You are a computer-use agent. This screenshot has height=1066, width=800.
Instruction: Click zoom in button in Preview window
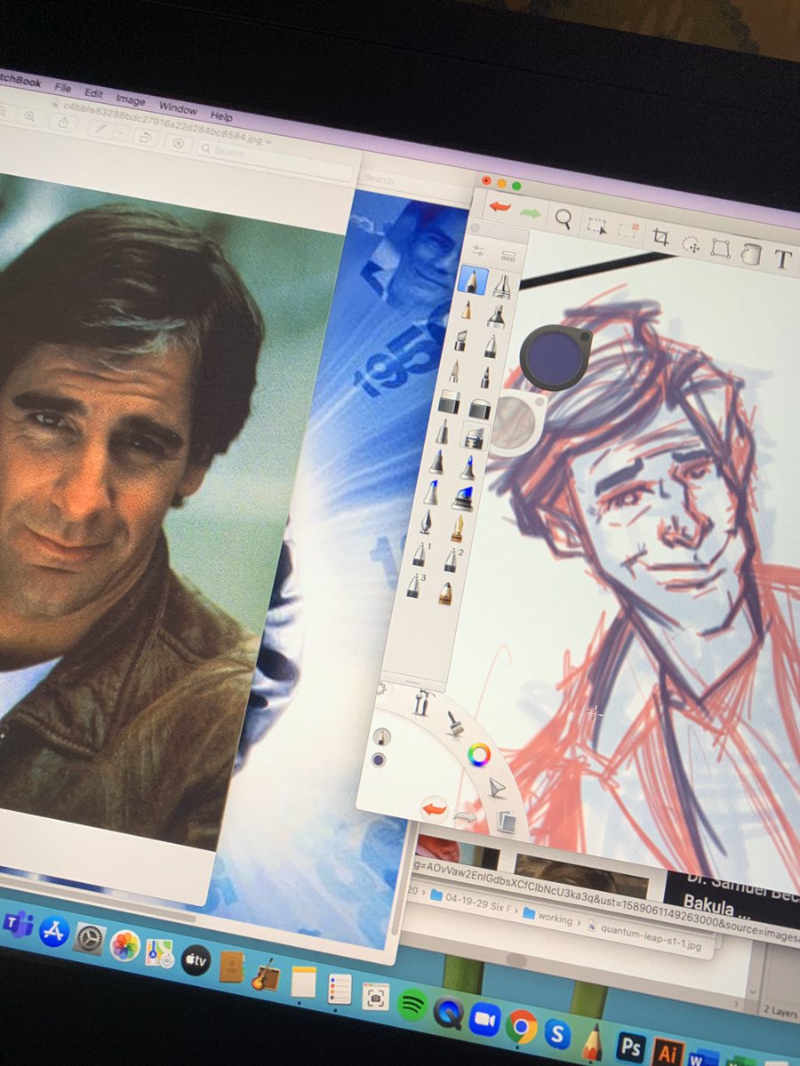[x=30, y=116]
